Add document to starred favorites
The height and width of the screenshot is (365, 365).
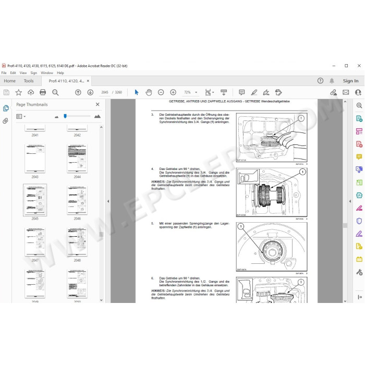pyautogui.click(x=19, y=92)
